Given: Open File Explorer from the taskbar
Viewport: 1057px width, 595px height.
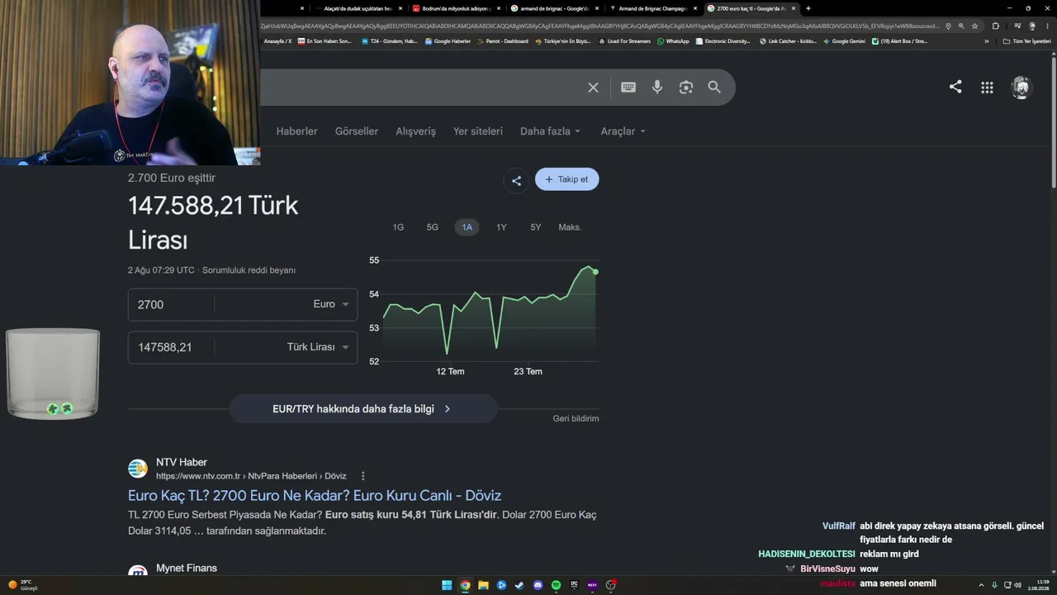Looking at the screenshot, I should tap(483, 585).
